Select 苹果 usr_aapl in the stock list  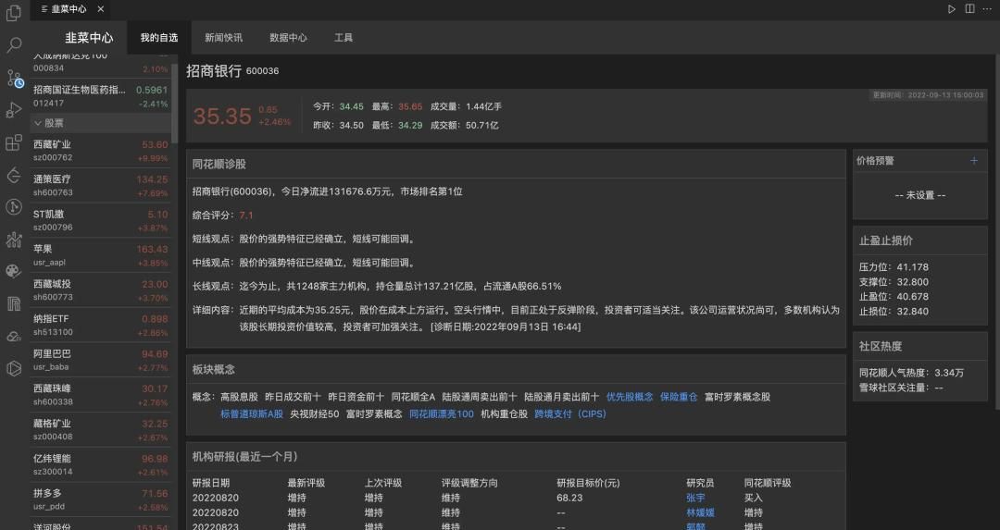pyautogui.click(x=100, y=255)
